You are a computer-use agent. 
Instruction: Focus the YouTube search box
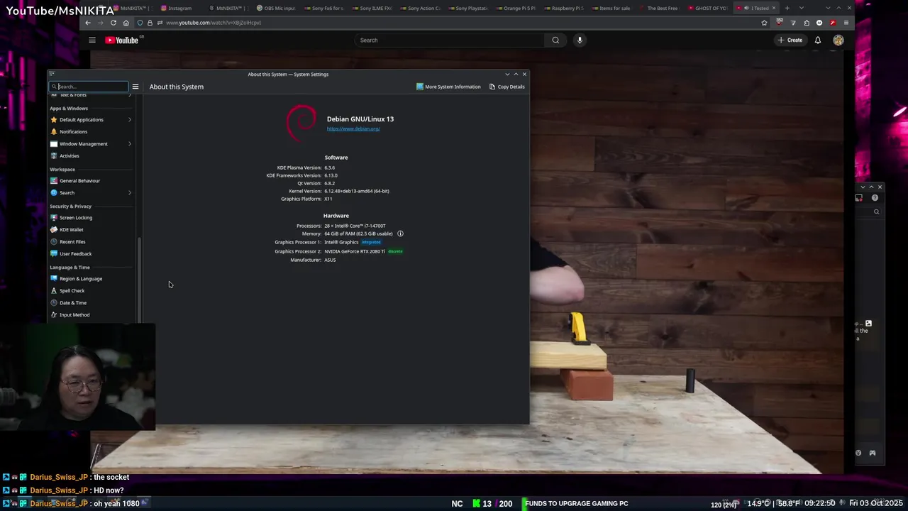450,40
